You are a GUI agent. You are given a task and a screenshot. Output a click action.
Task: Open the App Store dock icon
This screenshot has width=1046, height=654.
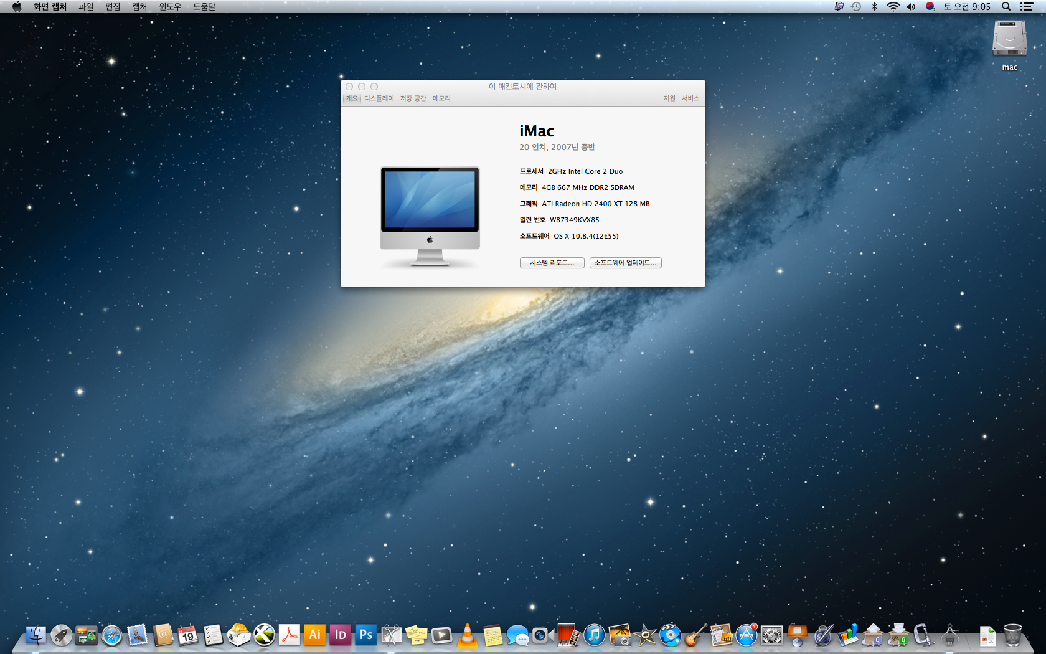746,635
